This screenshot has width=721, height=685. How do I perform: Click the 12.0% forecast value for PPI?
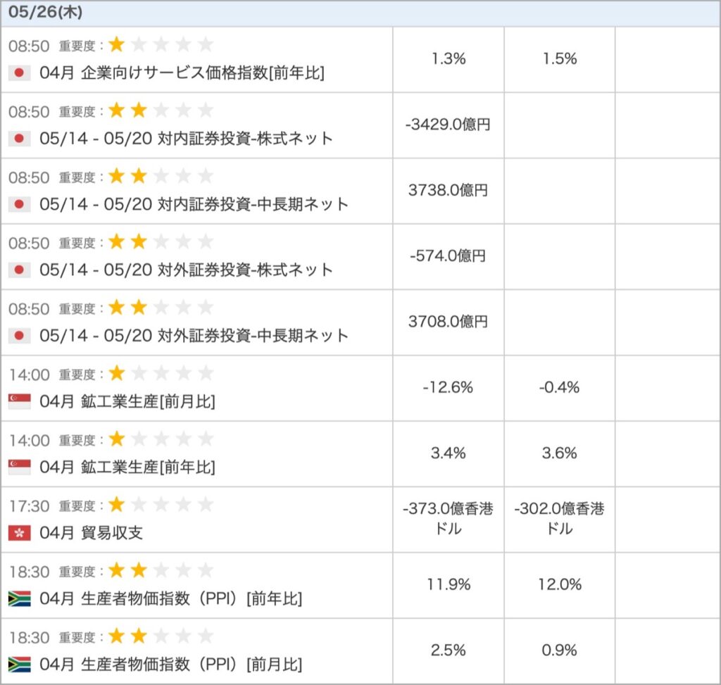click(x=560, y=585)
